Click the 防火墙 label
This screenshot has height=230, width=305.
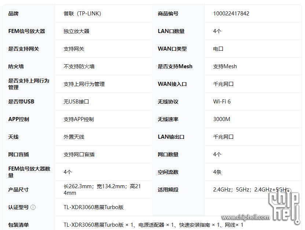(16, 66)
